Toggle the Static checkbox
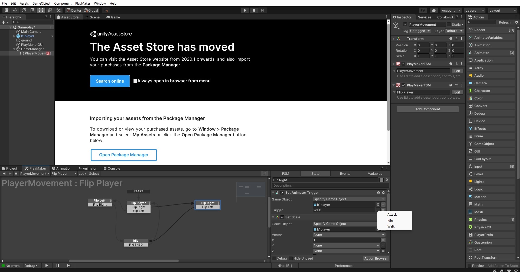Viewport: 522px width, 272px height. [449, 24]
